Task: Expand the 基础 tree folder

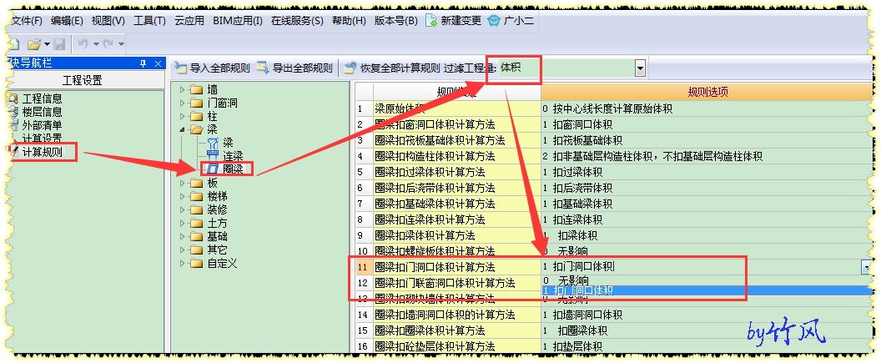Action: [182, 236]
